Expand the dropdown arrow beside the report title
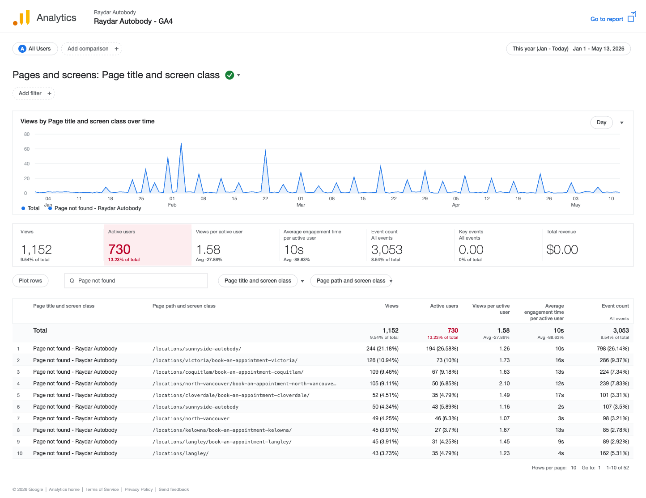The height and width of the screenshot is (498, 646). pyautogui.click(x=239, y=75)
